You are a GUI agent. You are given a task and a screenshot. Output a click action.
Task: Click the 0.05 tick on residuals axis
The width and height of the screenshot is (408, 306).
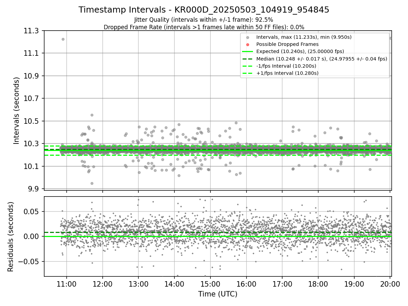(x=34, y=211)
